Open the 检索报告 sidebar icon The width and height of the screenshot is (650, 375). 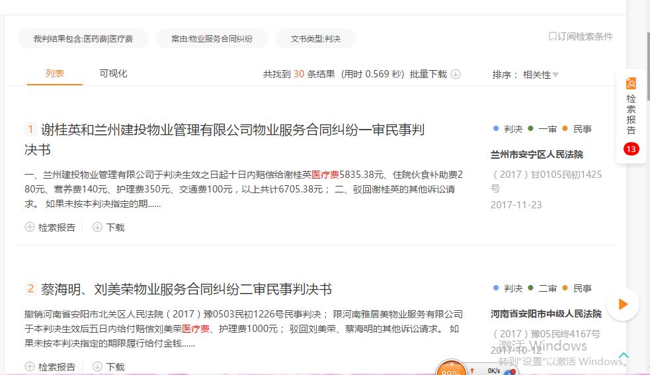pyautogui.click(x=631, y=83)
